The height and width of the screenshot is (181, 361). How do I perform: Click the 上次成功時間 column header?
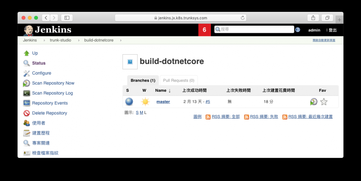(194, 91)
